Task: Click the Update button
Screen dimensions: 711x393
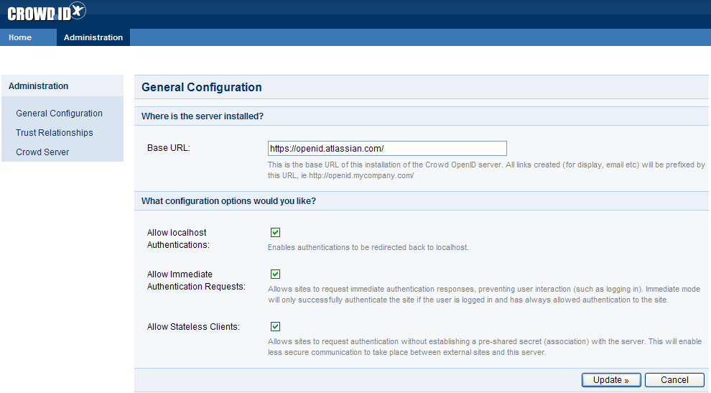Action: click(610, 380)
